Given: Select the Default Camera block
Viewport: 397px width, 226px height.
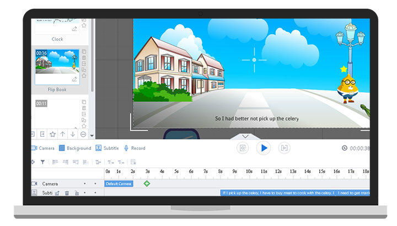Looking at the screenshot, I should [x=119, y=184].
